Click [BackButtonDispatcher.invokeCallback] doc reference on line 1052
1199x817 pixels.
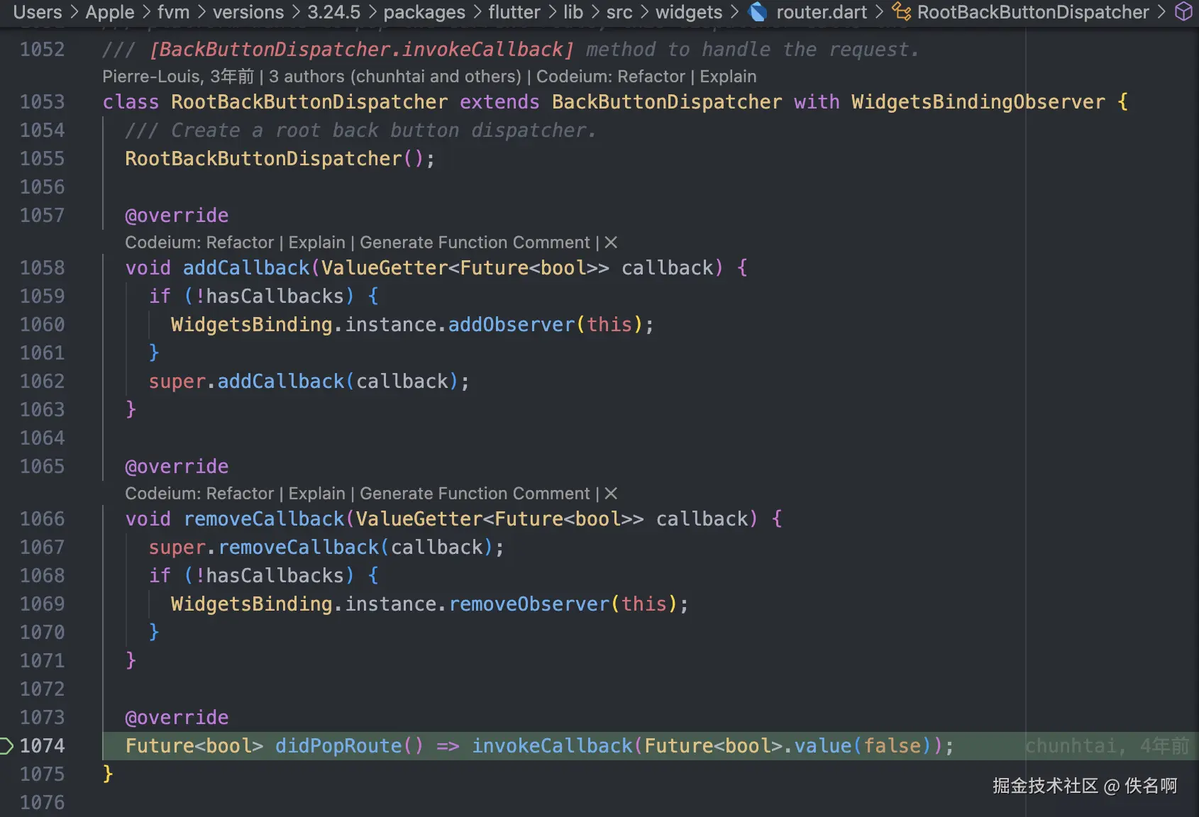(x=361, y=50)
